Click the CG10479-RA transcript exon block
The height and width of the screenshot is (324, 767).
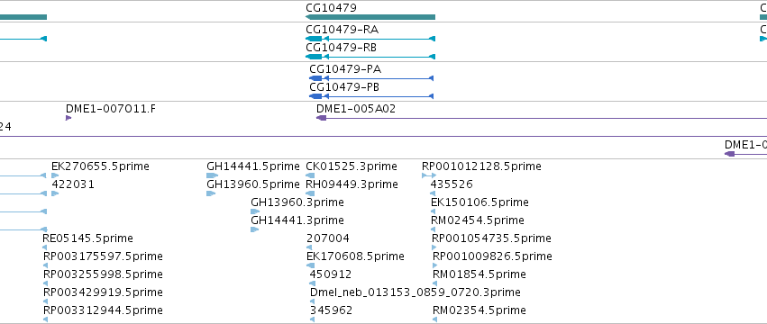tap(314, 39)
